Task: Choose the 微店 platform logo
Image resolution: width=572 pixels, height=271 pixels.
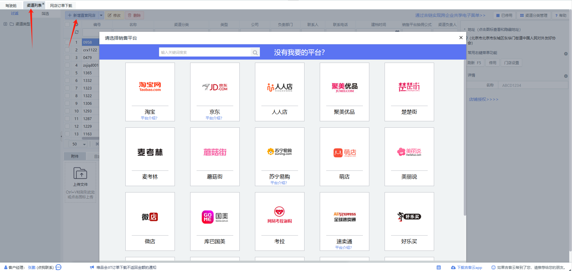Action: tap(150, 217)
